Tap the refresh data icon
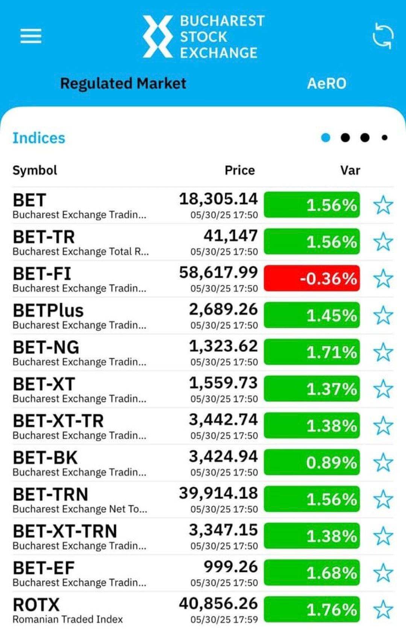This screenshot has width=406, height=641. (383, 36)
